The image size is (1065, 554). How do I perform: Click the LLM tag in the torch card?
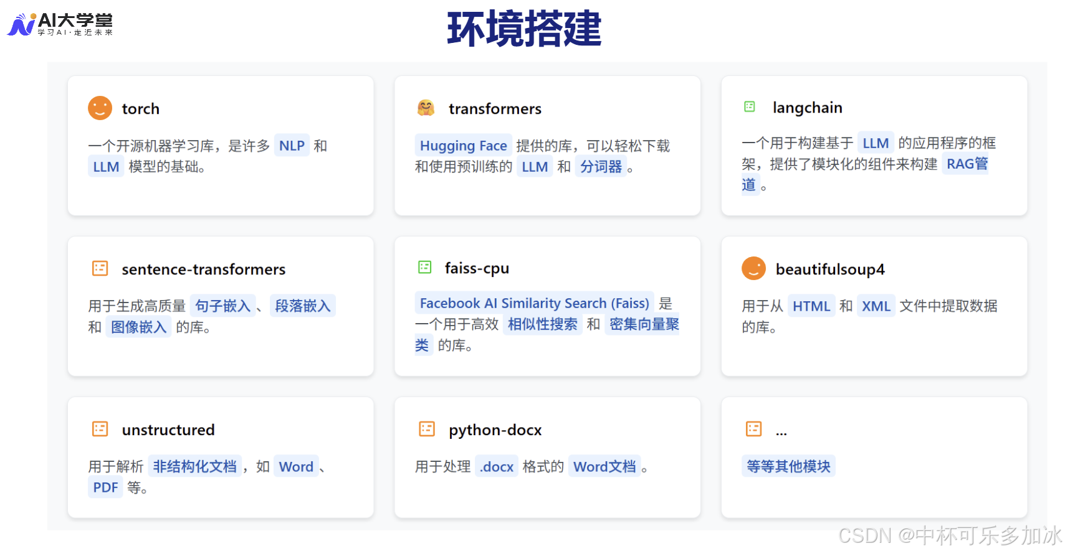tap(106, 167)
